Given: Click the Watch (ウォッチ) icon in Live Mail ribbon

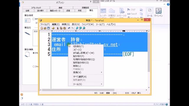Looking at the screenshot, I should click(129, 14).
